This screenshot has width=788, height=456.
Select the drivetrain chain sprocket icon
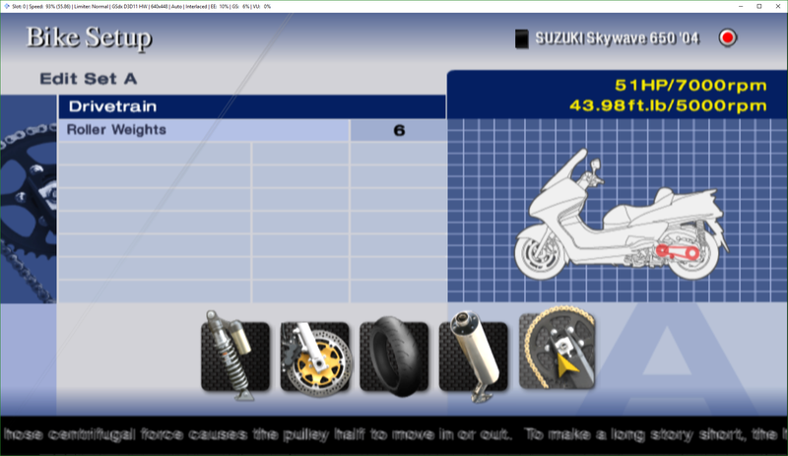(557, 349)
